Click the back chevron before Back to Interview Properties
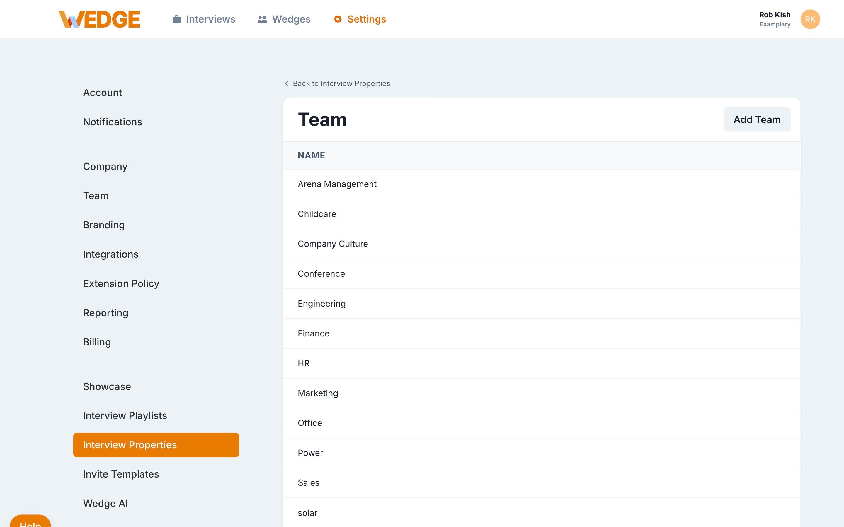Image resolution: width=844 pixels, height=527 pixels. click(286, 84)
